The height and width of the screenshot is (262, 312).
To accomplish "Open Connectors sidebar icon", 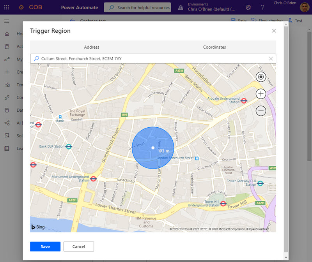I will coord(7,98).
